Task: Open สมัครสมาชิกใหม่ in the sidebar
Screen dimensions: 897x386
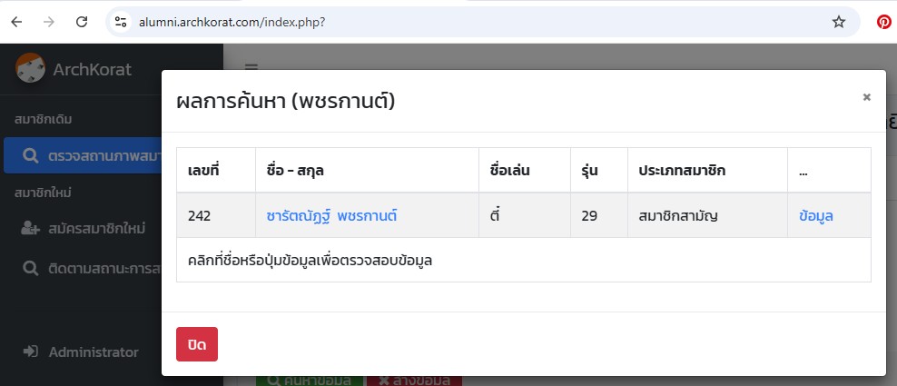Action: (x=91, y=226)
